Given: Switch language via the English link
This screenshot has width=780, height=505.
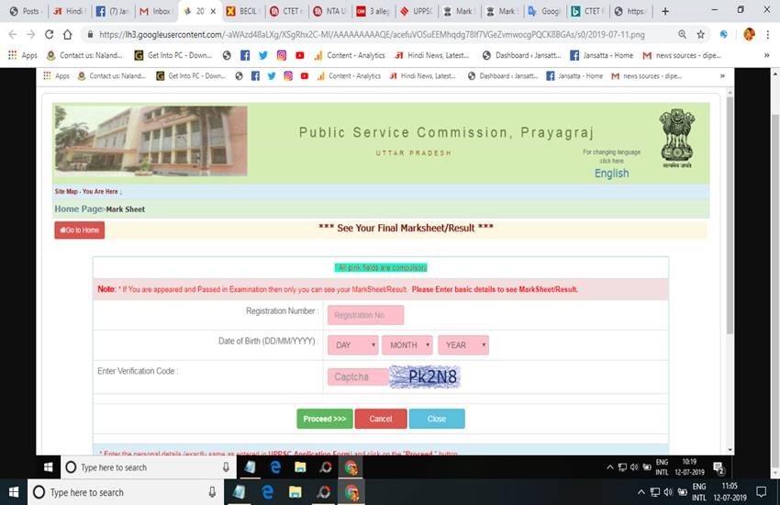Looking at the screenshot, I should 611,174.
